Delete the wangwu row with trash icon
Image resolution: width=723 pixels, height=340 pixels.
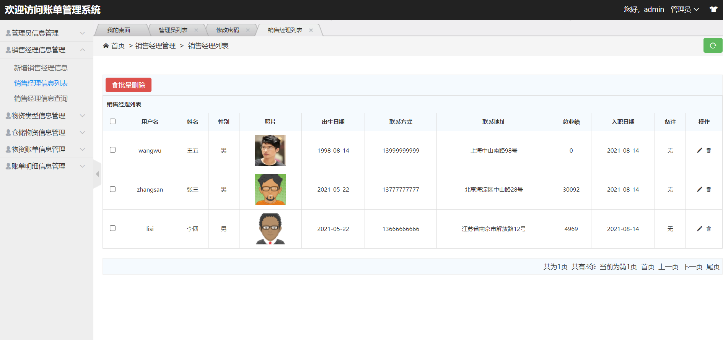tap(708, 150)
